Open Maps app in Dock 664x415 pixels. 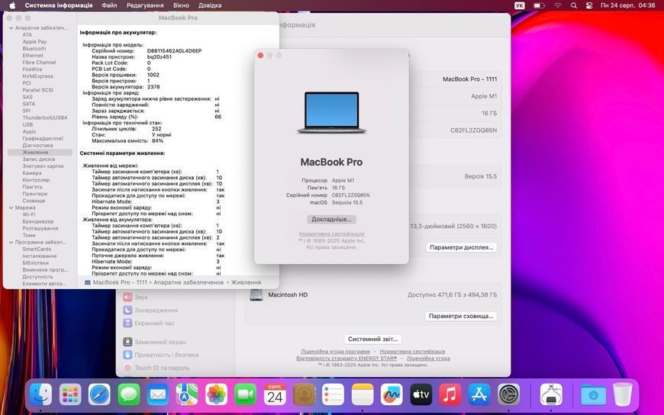coord(187,394)
